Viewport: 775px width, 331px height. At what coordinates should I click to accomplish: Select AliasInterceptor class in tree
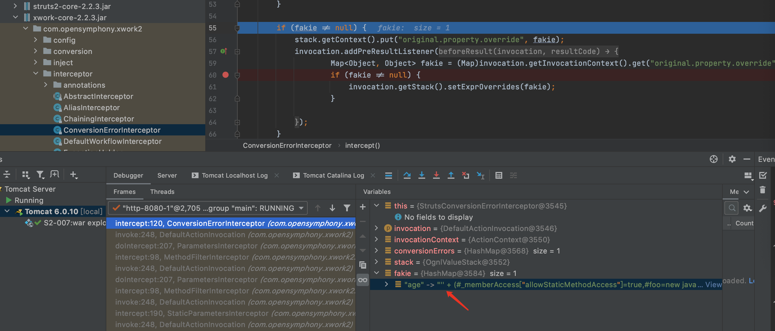coord(91,108)
